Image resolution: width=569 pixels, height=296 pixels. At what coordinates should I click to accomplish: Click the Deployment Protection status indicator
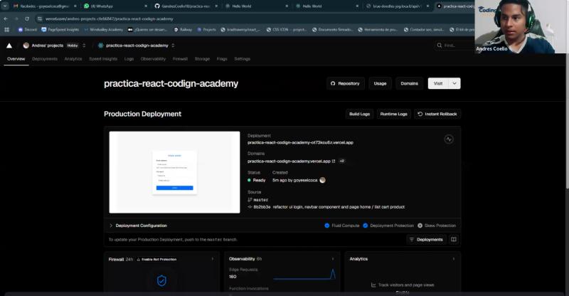388,226
